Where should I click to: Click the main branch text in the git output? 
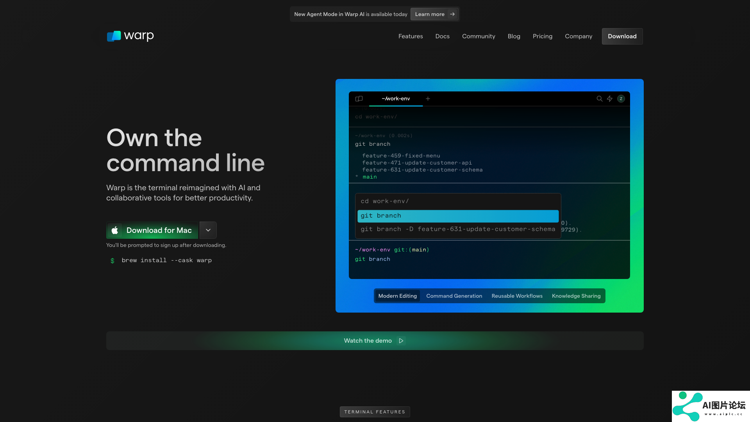(x=370, y=177)
